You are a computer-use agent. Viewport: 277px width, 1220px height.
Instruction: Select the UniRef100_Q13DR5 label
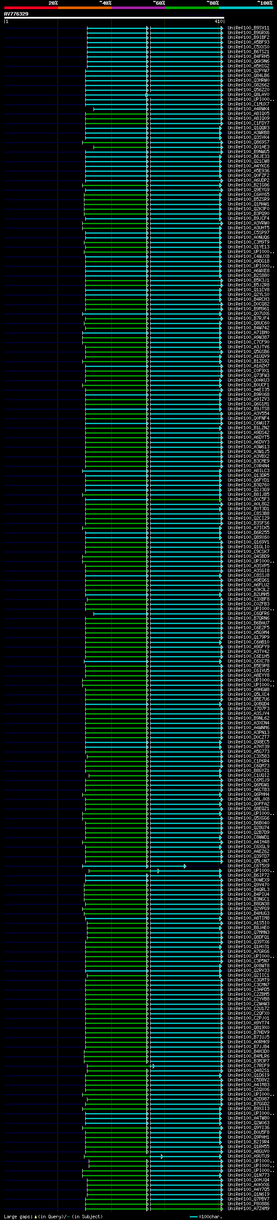pos(248,476)
